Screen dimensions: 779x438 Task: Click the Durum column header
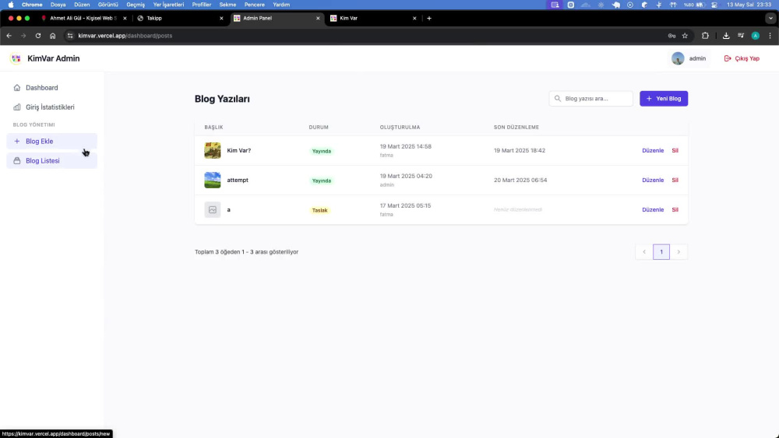pos(319,128)
